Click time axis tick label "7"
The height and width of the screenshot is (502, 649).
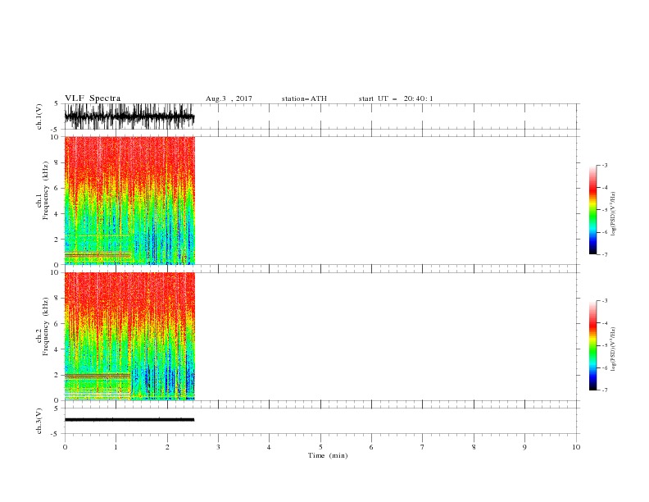pos(423,447)
